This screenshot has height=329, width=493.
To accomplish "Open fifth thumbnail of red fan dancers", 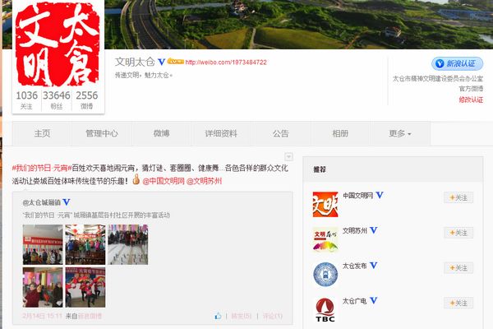I will click(x=85, y=287).
